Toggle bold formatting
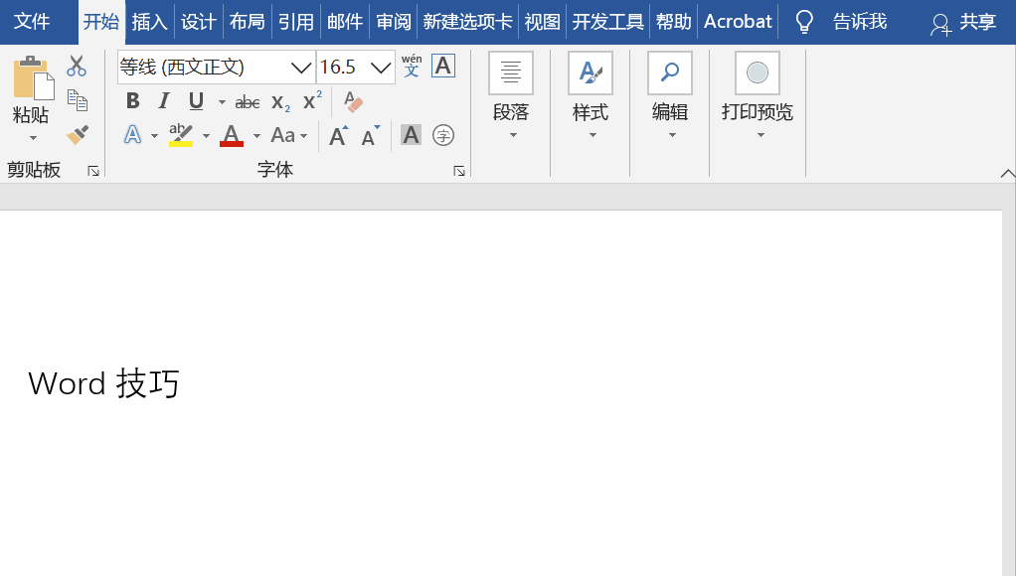 pyautogui.click(x=133, y=101)
